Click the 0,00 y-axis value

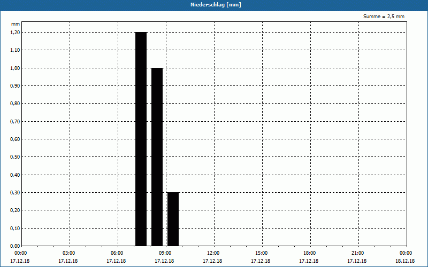15,246
